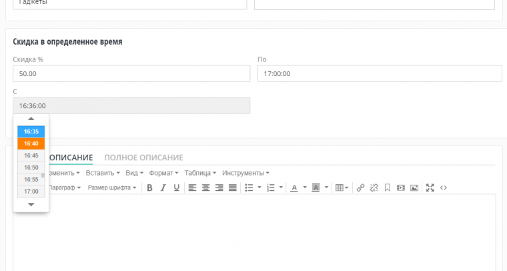Align text to the center
Screen dimensions: 507x271
(x=206, y=188)
